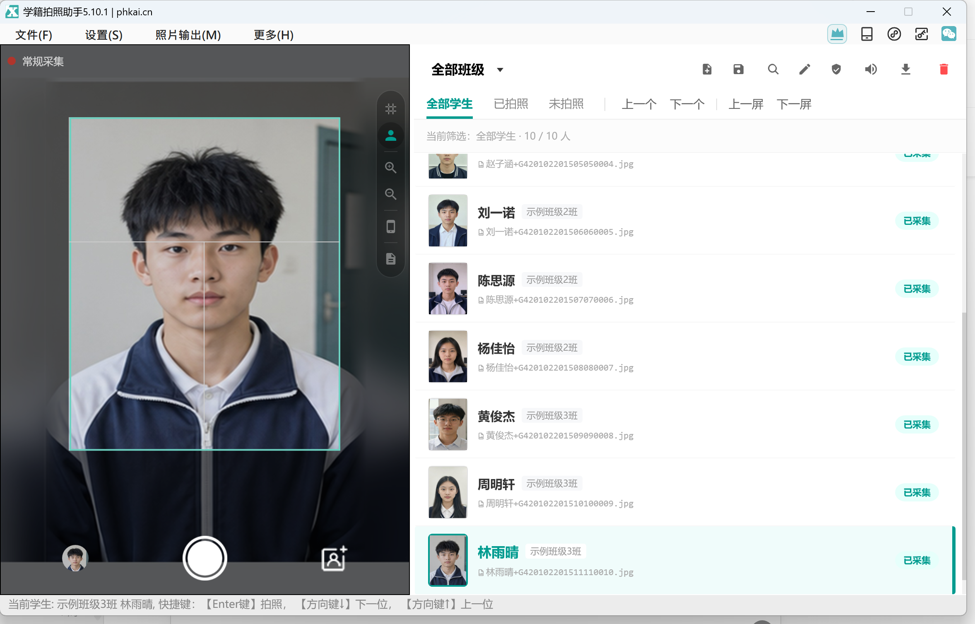Viewport: 975px width, 624px height.
Task: Open the 设置(S) menu
Action: [x=104, y=35]
